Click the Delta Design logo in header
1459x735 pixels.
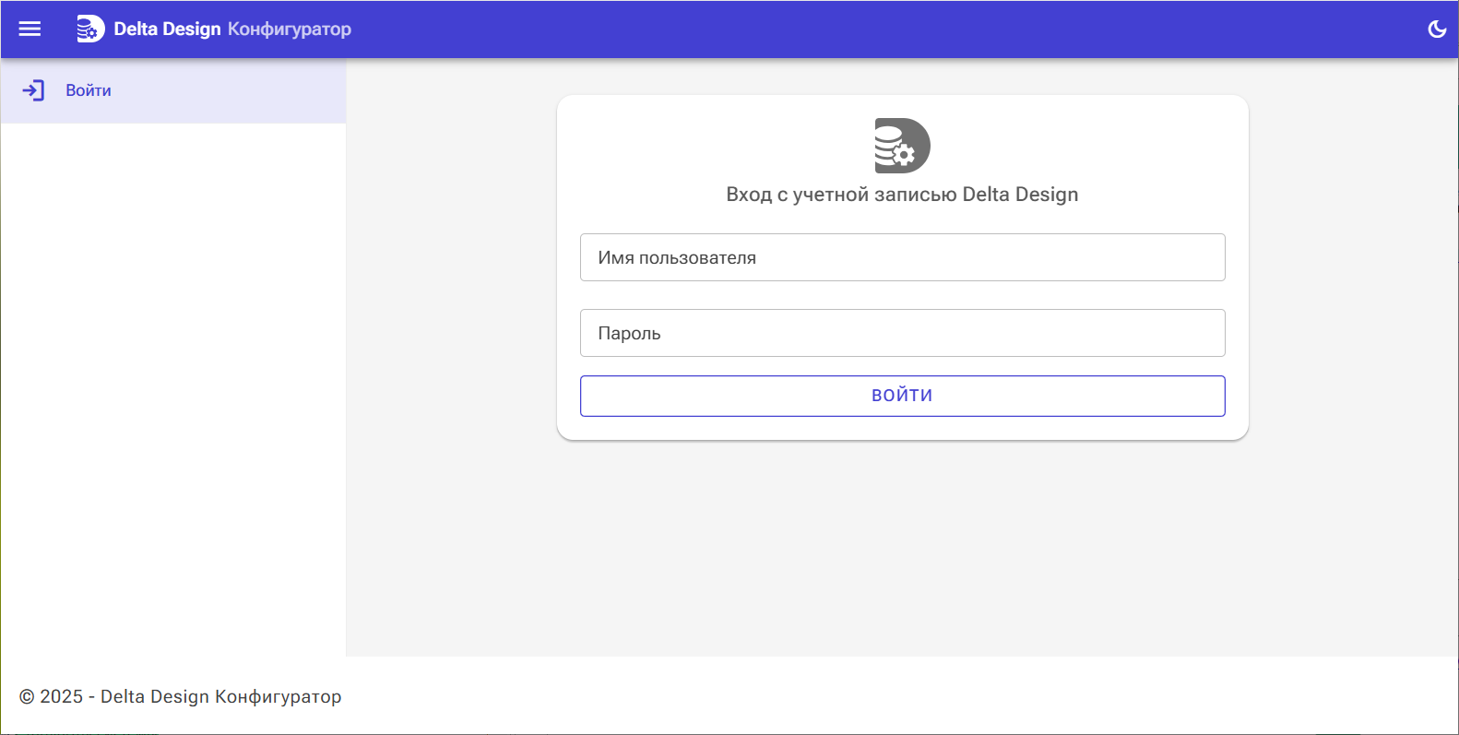[x=90, y=29]
